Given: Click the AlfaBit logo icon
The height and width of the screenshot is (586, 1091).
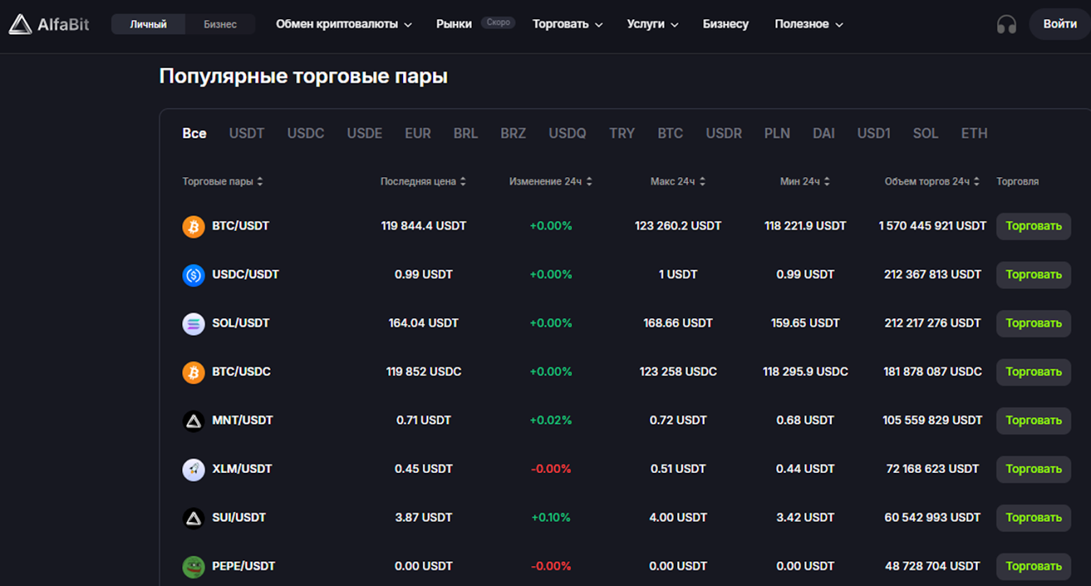Looking at the screenshot, I should [x=20, y=25].
